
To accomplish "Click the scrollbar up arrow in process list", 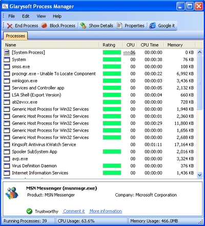I will [x=199, y=52].
